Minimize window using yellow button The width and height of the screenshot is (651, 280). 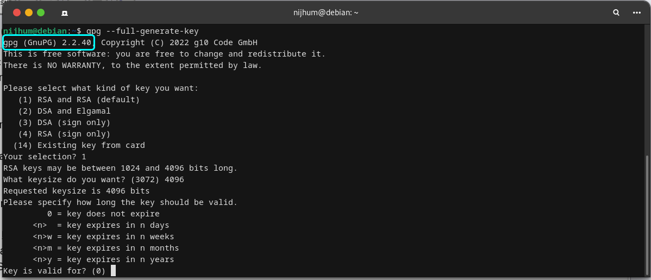[x=29, y=13]
